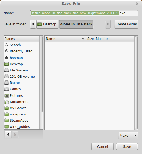Select the 'Documents' text entry

[19, 102]
